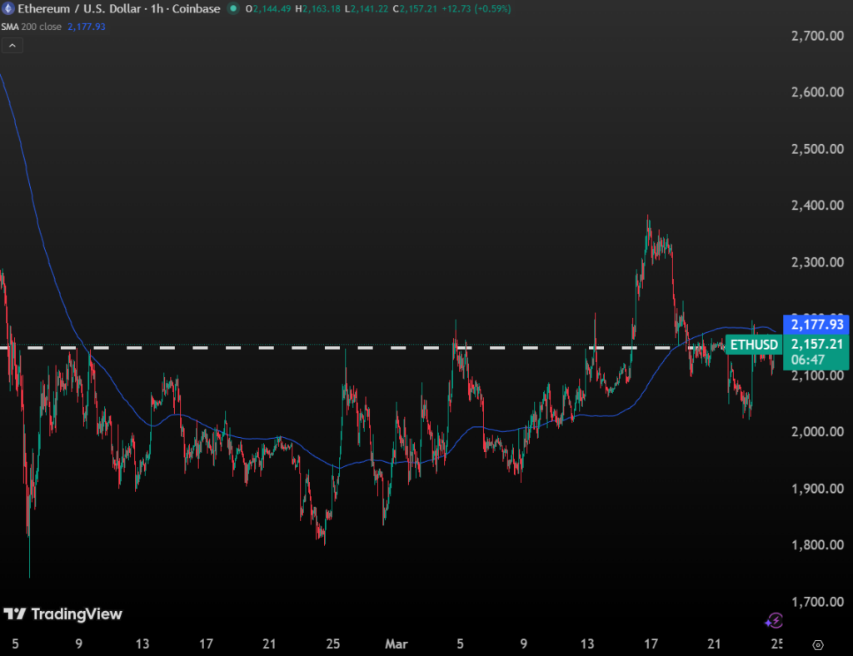Click the Mar label on time axis
The width and height of the screenshot is (853, 656).
pyautogui.click(x=395, y=644)
